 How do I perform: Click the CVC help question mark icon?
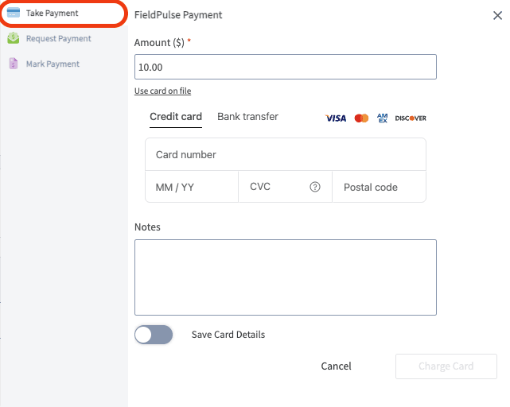point(315,187)
